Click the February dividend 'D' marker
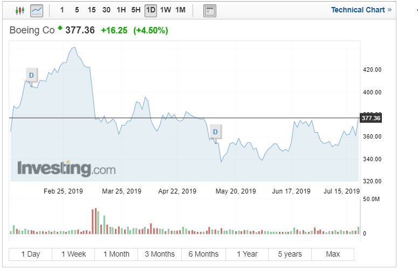This screenshot has width=418, height=269. [31, 75]
